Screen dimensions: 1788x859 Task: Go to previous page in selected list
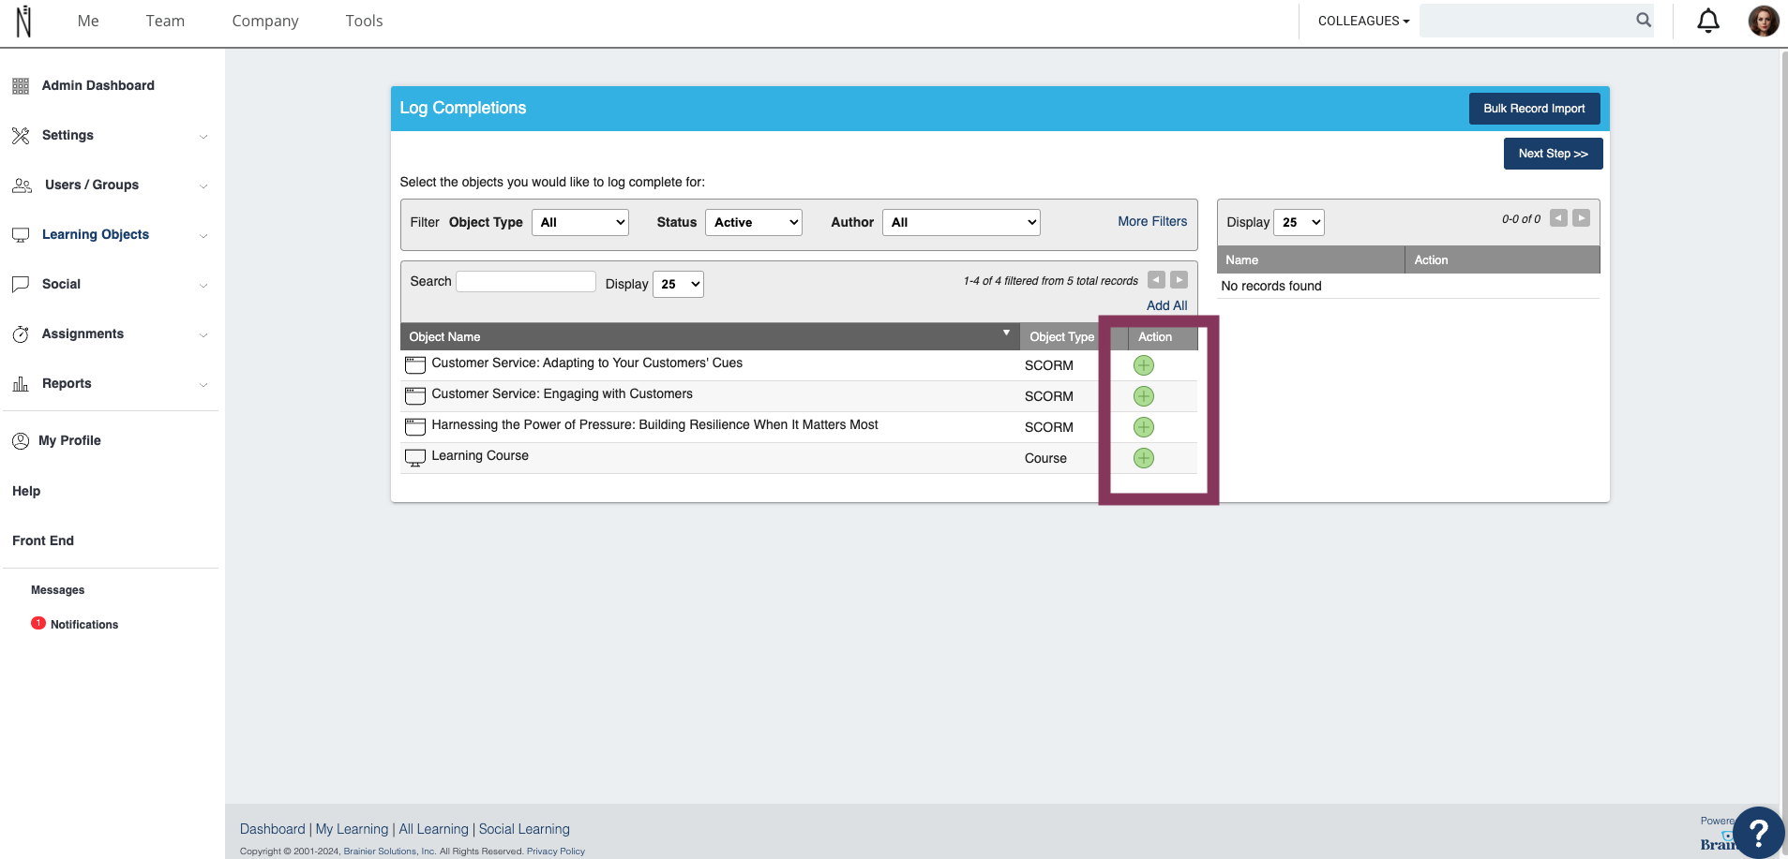point(1558,218)
